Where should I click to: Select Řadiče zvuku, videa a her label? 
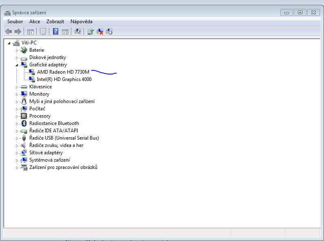(x=56, y=145)
